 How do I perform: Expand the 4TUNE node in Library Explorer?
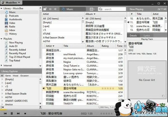point(2,90)
